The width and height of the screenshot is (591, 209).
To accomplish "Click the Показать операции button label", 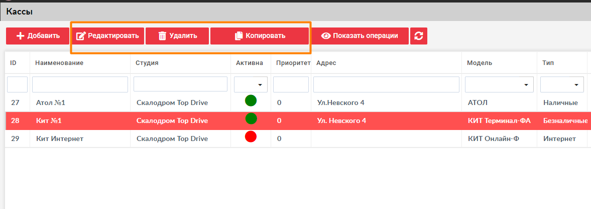I will pos(366,36).
